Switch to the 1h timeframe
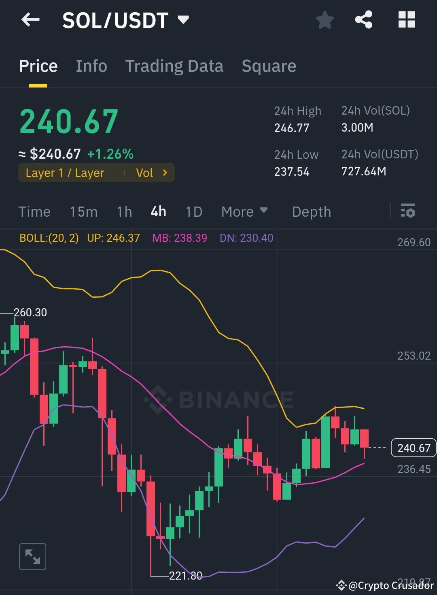Image resolution: width=437 pixels, height=595 pixels. 124,211
